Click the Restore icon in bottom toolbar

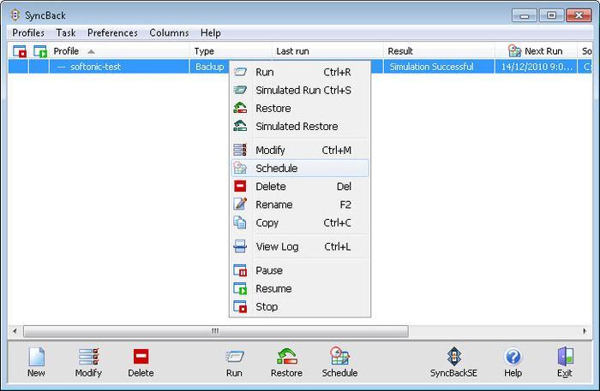286,357
